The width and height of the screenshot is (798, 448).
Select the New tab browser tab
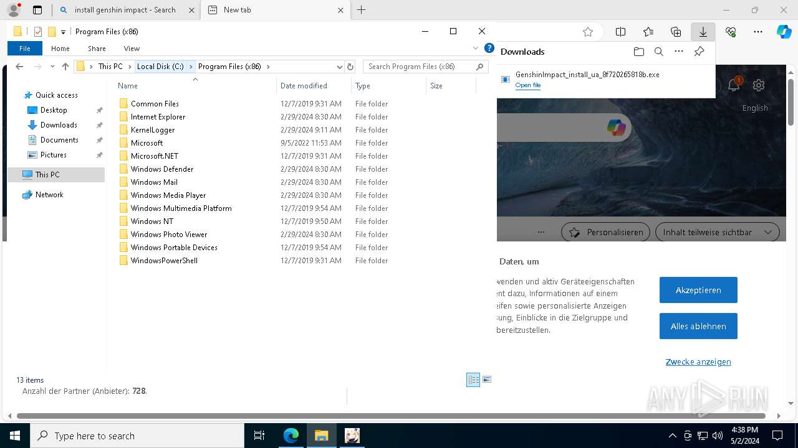275,10
